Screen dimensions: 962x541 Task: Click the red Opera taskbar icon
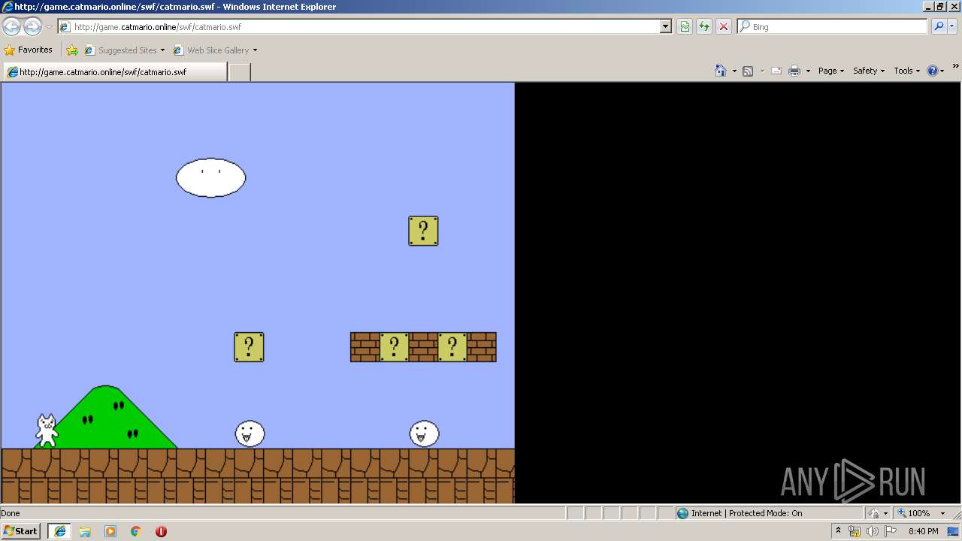[161, 531]
